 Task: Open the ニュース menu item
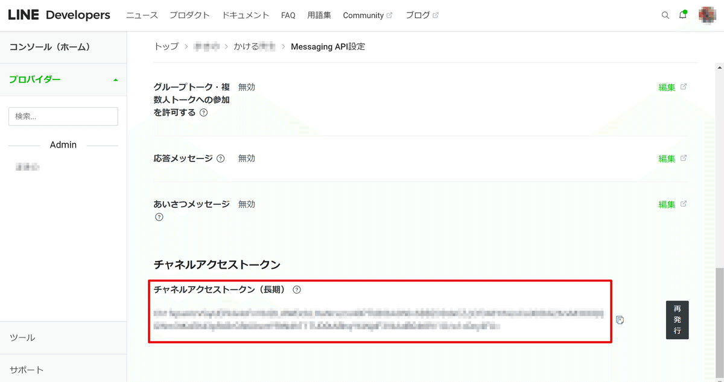(x=142, y=15)
